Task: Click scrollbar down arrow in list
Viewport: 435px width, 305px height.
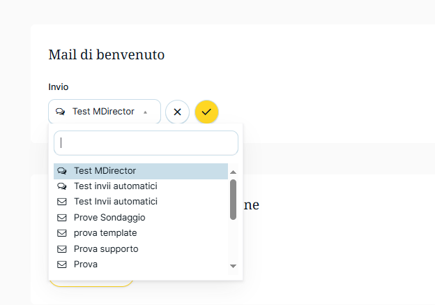Action: [x=233, y=266]
